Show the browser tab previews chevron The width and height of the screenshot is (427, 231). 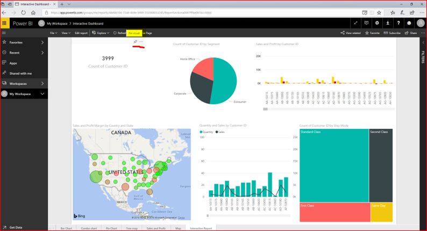click(69, 4)
